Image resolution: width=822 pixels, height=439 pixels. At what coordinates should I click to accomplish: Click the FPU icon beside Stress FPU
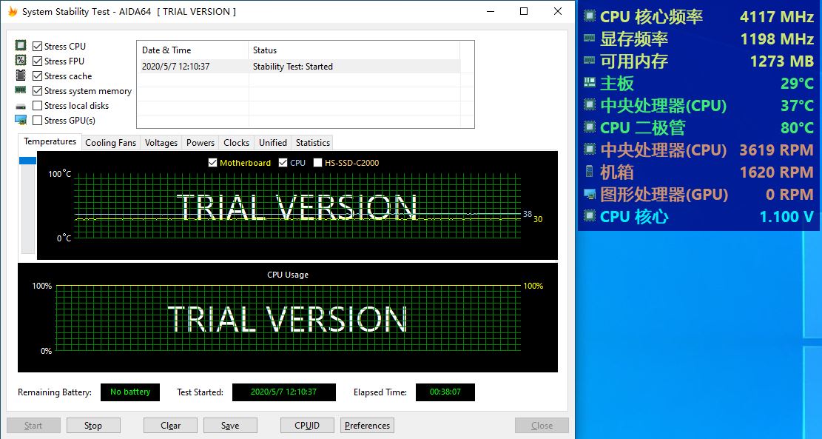coord(21,60)
